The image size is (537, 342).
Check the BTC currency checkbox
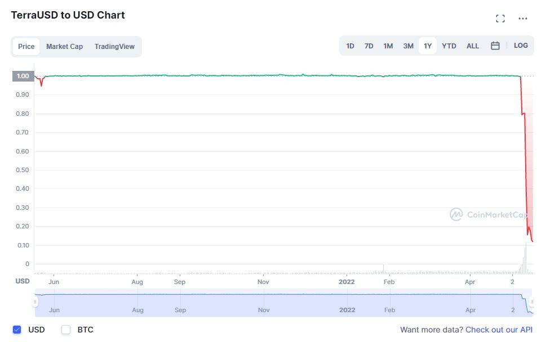point(66,330)
